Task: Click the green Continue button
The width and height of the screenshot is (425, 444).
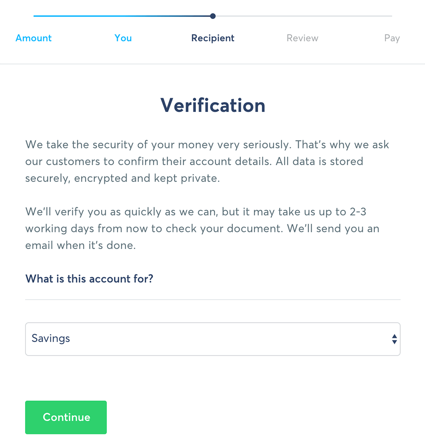Action: 66,417
